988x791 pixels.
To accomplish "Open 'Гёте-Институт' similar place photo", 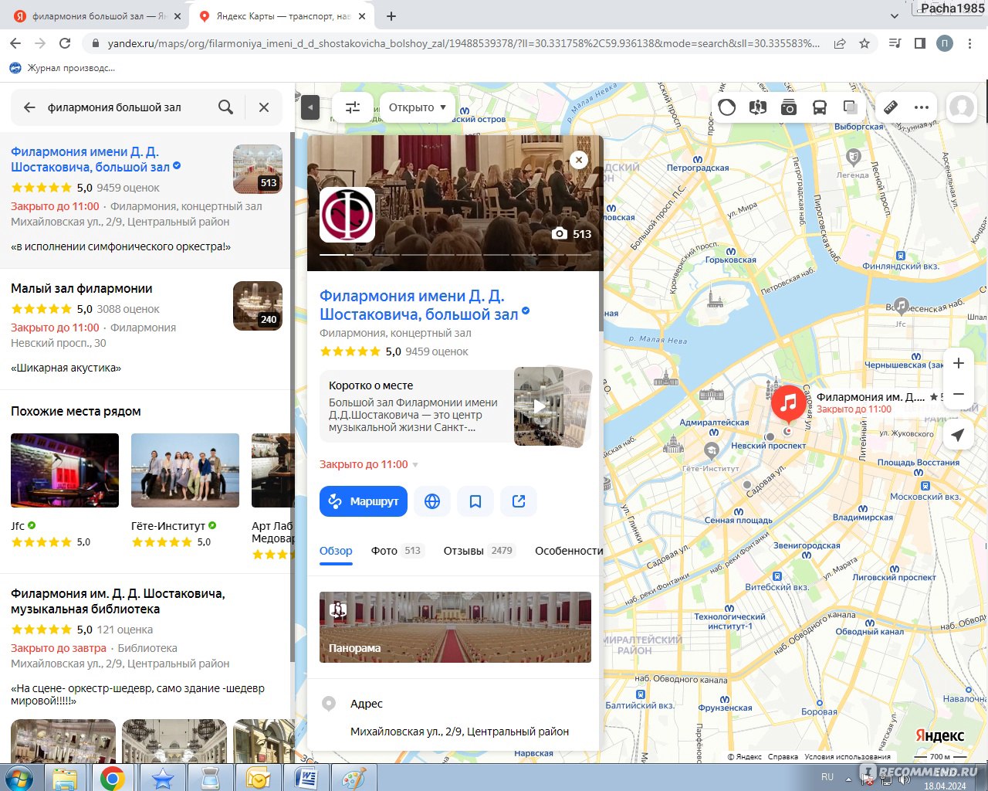I will tap(185, 470).
